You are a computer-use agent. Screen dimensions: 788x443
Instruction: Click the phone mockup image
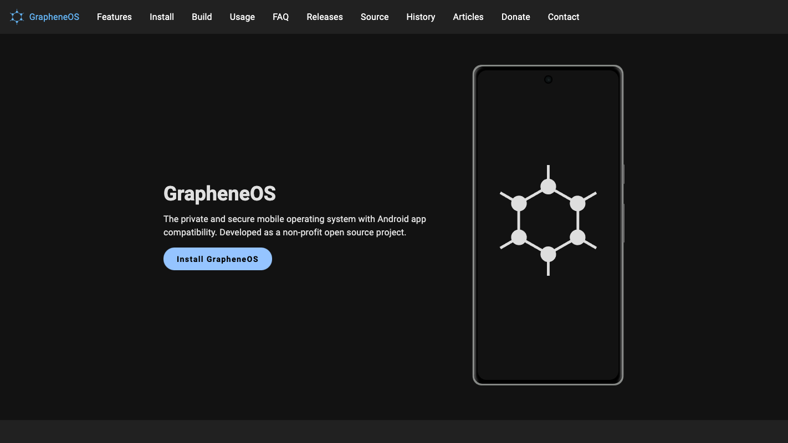(x=548, y=225)
